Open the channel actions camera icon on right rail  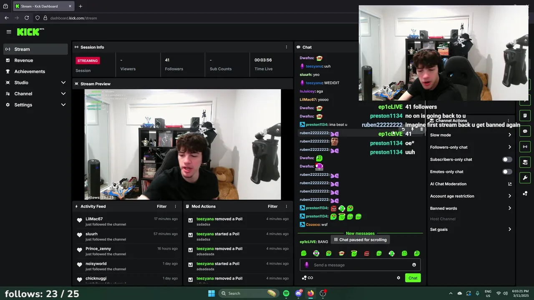click(525, 162)
